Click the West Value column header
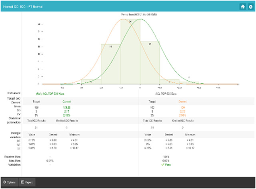Viewport: 256px width, 189px height. pyautogui.click(x=32, y=135)
